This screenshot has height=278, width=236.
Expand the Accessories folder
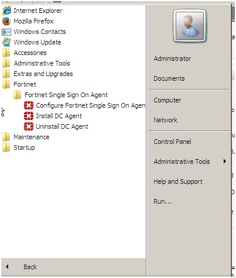point(25,53)
